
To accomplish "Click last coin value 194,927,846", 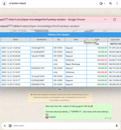I will pos(115,52).
